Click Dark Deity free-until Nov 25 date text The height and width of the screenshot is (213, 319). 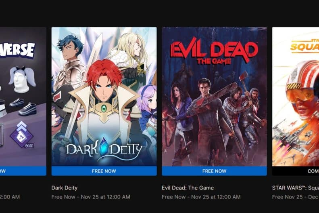pos(91,197)
